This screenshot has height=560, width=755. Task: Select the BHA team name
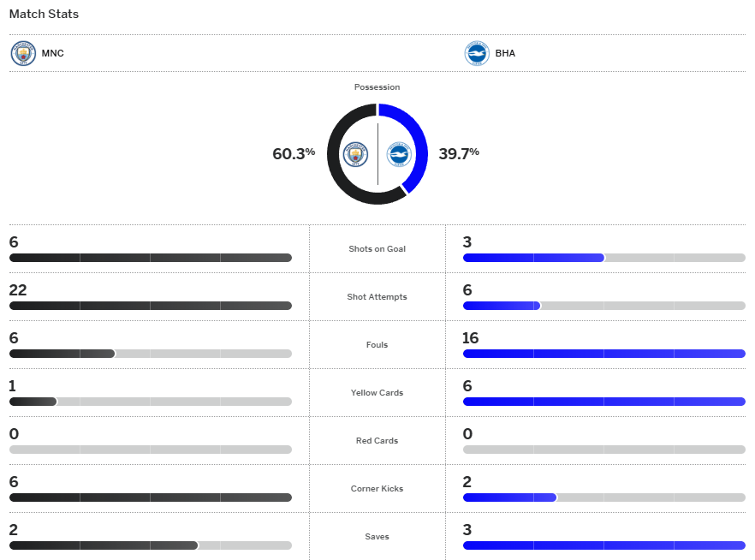coord(505,53)
